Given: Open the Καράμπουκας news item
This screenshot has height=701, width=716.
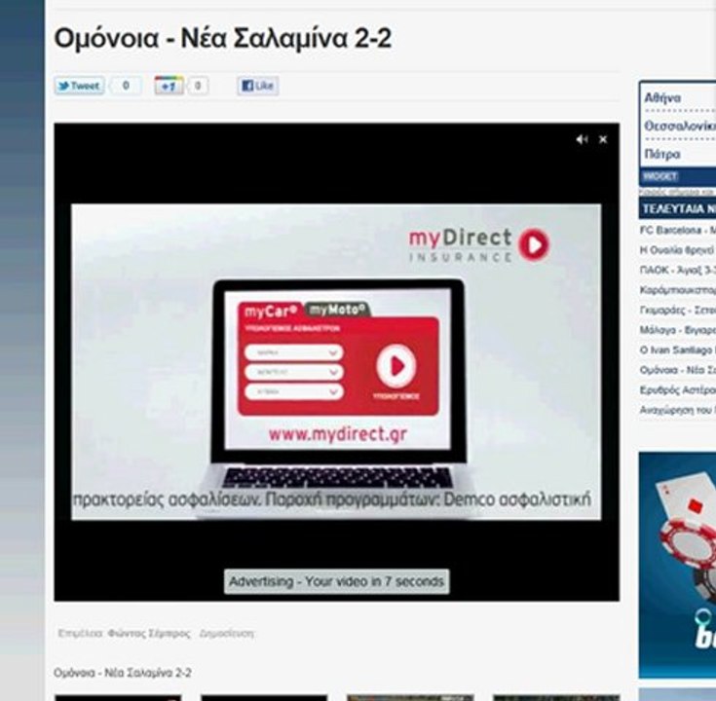Looking at the screenshot, I should [678, 290].
